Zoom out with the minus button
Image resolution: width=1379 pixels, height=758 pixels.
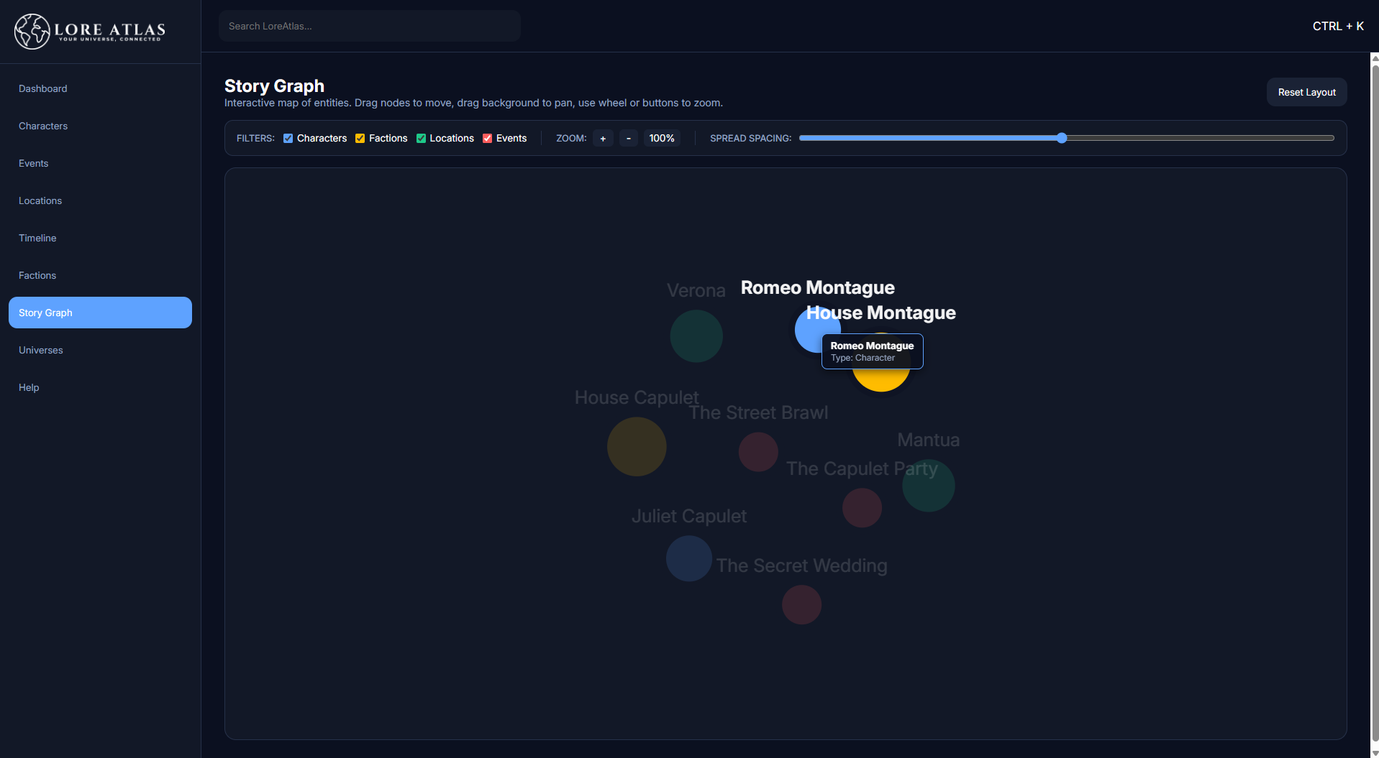[629, 138]
